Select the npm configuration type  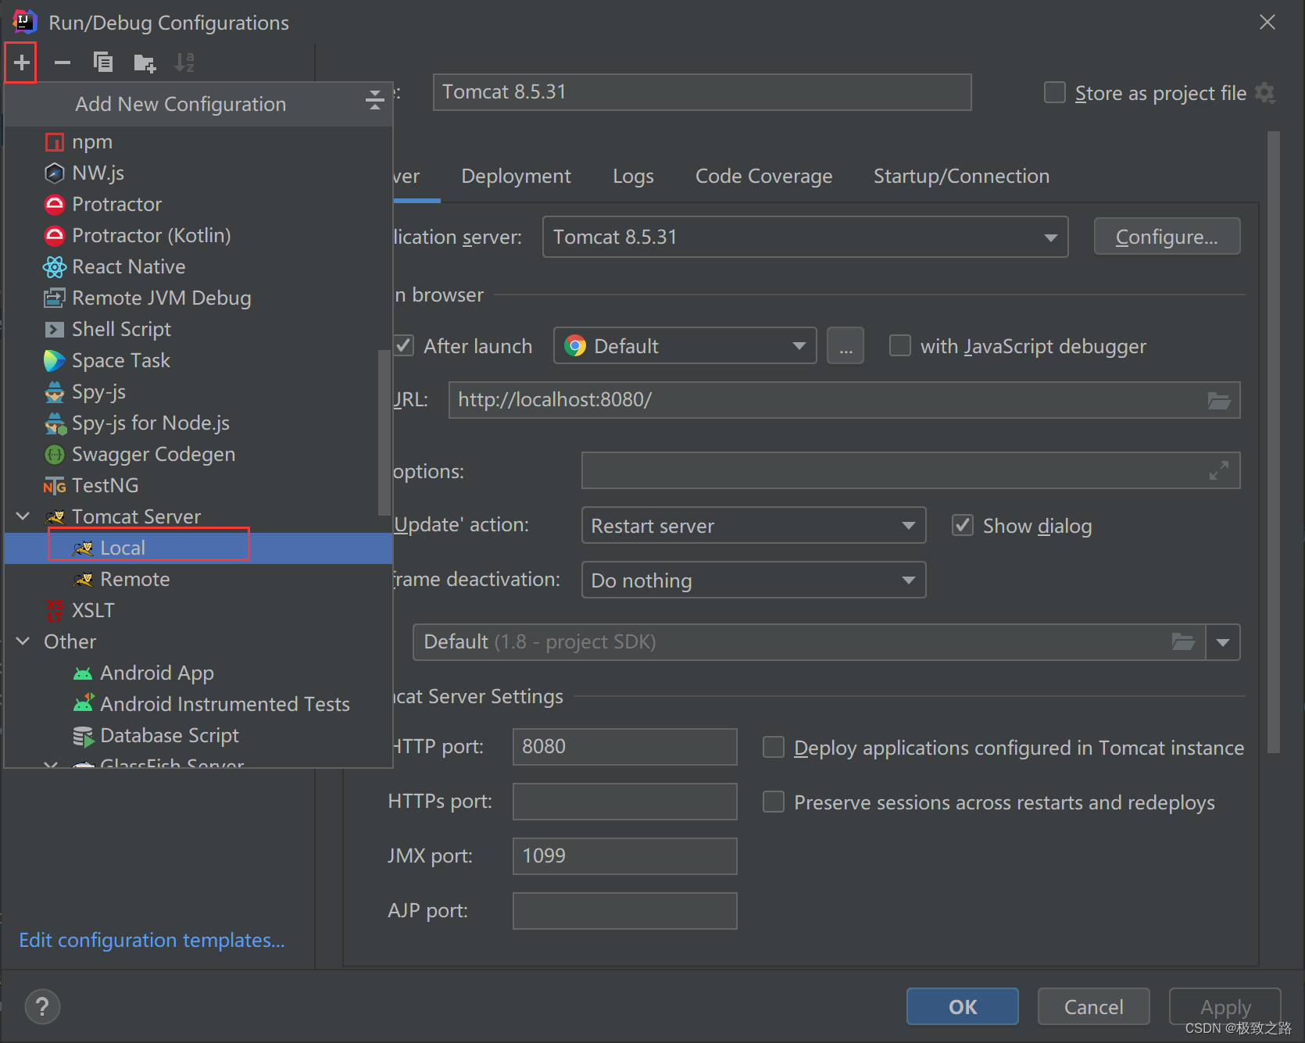tap(198, 142)
